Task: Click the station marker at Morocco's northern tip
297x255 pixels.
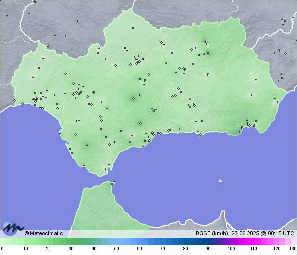Action: 113,183
